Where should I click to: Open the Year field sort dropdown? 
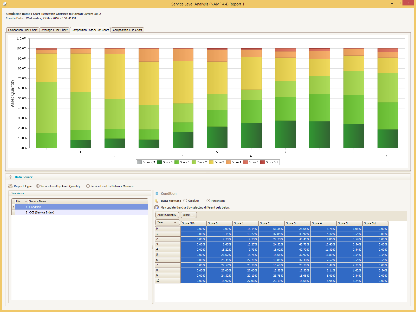pos(175,222)
